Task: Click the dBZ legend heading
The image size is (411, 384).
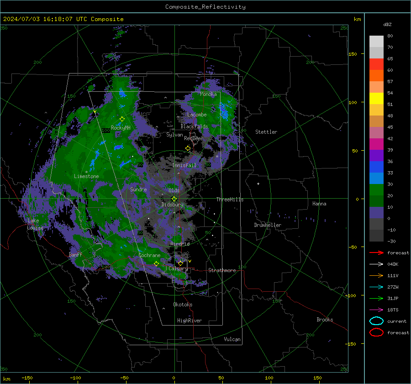Action: pyautogui.click(x=387, y=24)
